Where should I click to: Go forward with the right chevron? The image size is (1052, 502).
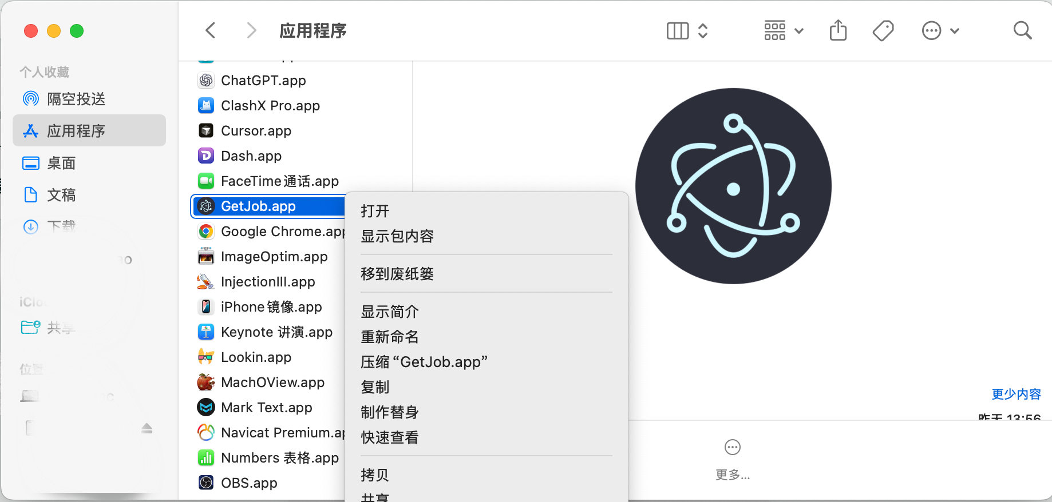tap(251, 30)
